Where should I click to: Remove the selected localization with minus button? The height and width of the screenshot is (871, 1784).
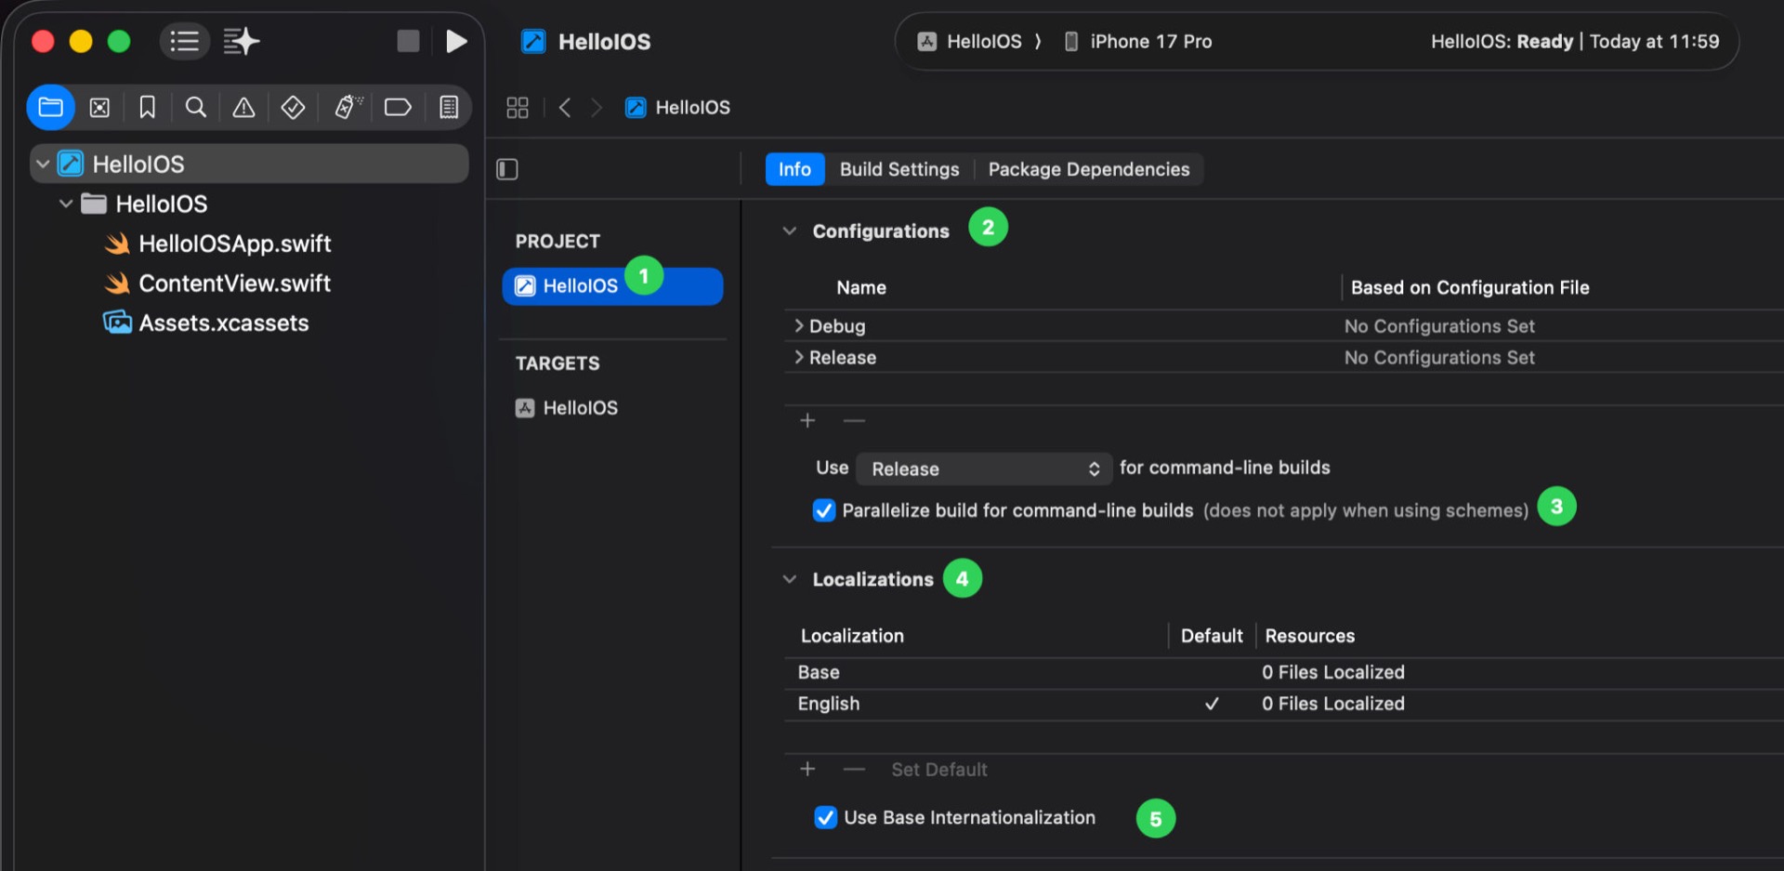[854, 769]
